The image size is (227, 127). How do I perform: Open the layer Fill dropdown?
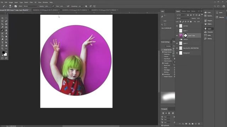[201, 22]
